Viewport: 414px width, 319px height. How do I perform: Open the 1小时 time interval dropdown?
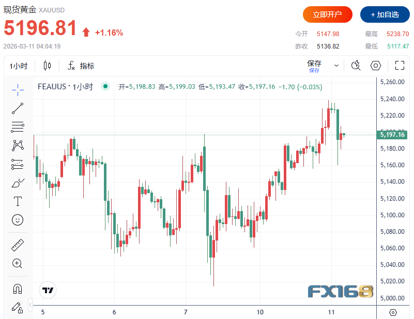tap(19, 66)
